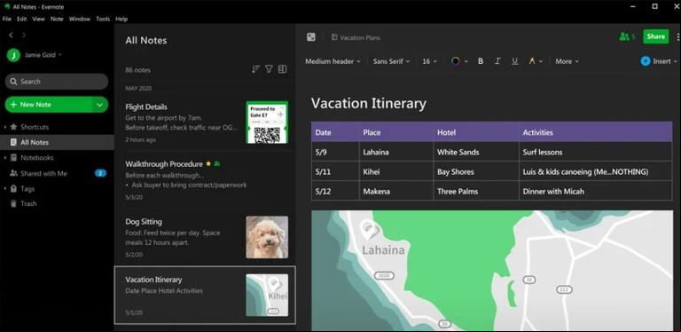Click the Kihei table cell
The height and width of the screenshot is (332, 681).
396,171
